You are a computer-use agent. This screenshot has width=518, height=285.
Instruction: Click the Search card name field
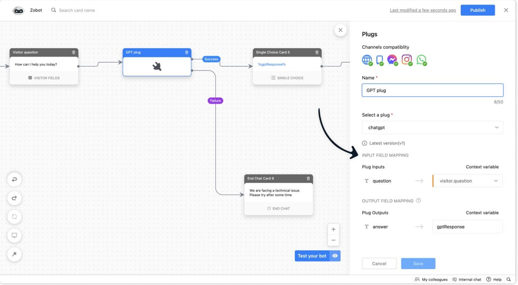coord(77,10)
